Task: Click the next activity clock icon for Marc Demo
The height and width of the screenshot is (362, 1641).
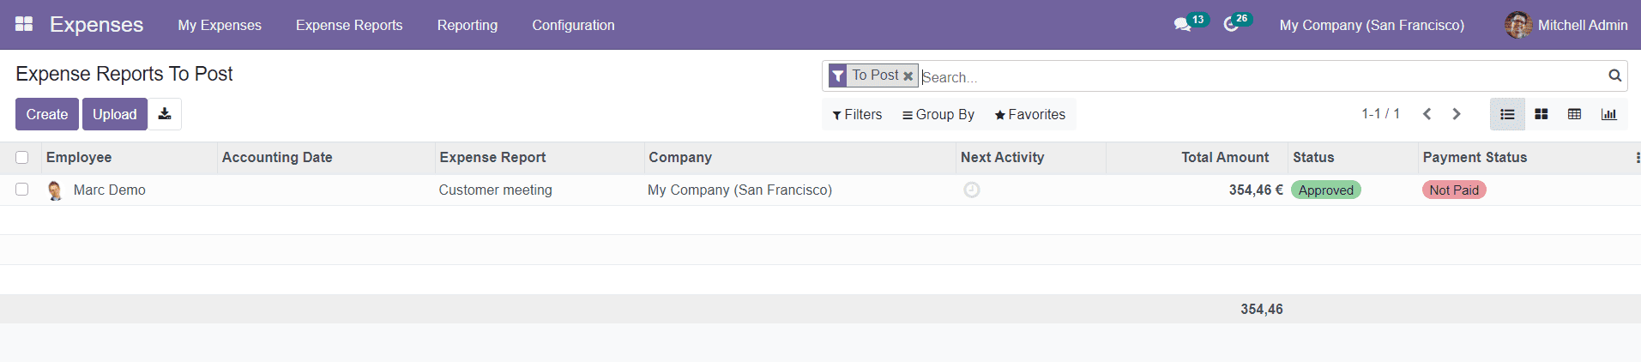Action: 971,190
